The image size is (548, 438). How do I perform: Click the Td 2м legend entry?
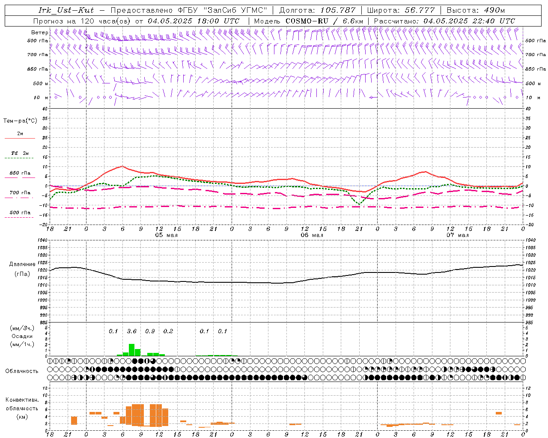click(x=20, y=153)
